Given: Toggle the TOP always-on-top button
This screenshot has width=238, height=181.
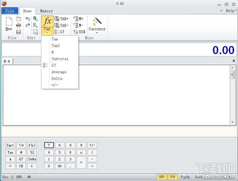Looking at the screenshot, I should click(173, 177).
